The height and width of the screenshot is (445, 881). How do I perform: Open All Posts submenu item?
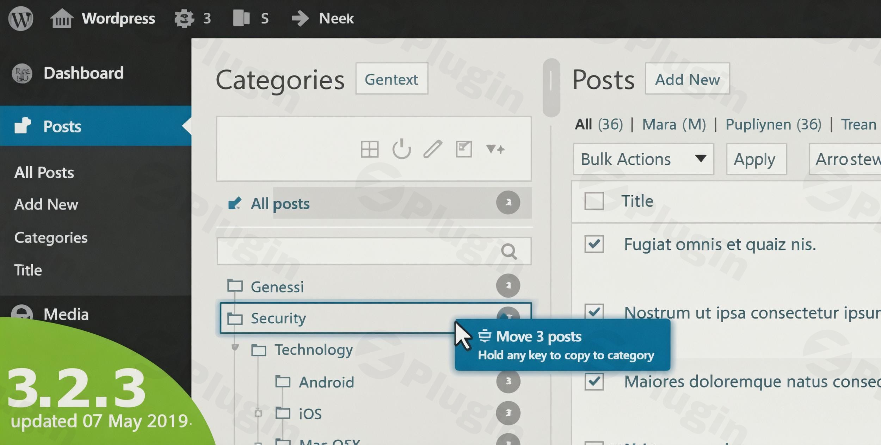pyautogui.click(x=44, y=173)
